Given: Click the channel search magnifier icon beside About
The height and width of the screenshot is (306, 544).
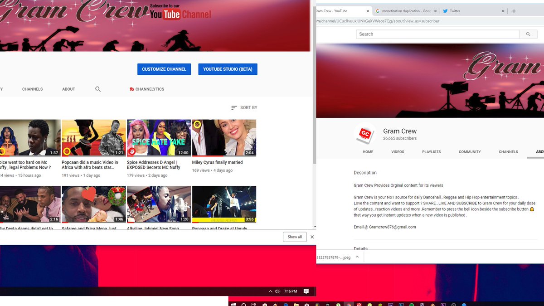Looking at the screenshot, I should (98, 89).
